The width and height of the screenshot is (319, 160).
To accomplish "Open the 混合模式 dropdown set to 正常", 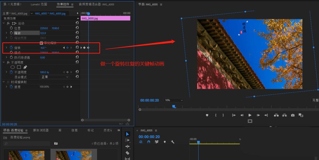I will point(54,77).
